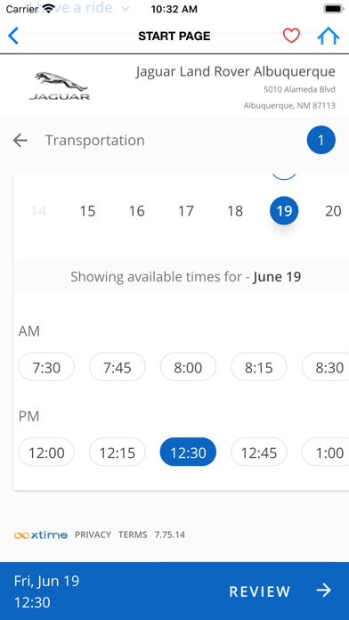Open the blue step 1 badge

(321, 140)
